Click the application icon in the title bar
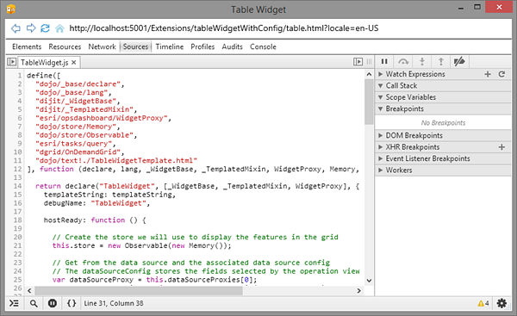The height and width of the screenshot is (316, 517). [x=11, y=9]
